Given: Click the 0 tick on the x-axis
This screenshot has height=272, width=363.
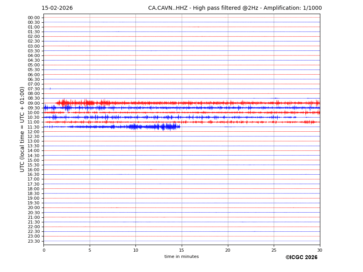Looking at the screenshot, I should click(44, 250).
